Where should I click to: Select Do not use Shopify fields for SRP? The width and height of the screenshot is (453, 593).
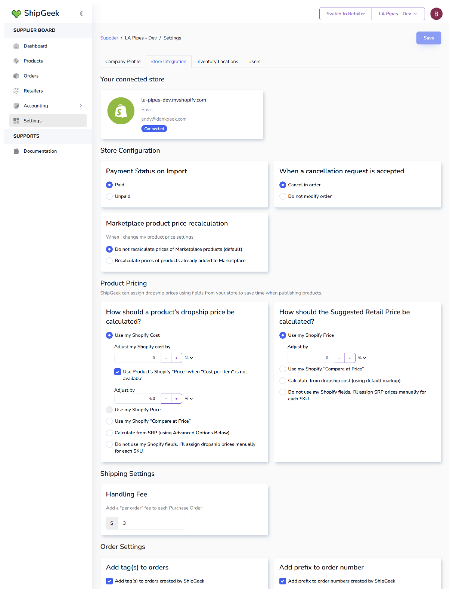(x=283, y=392)
